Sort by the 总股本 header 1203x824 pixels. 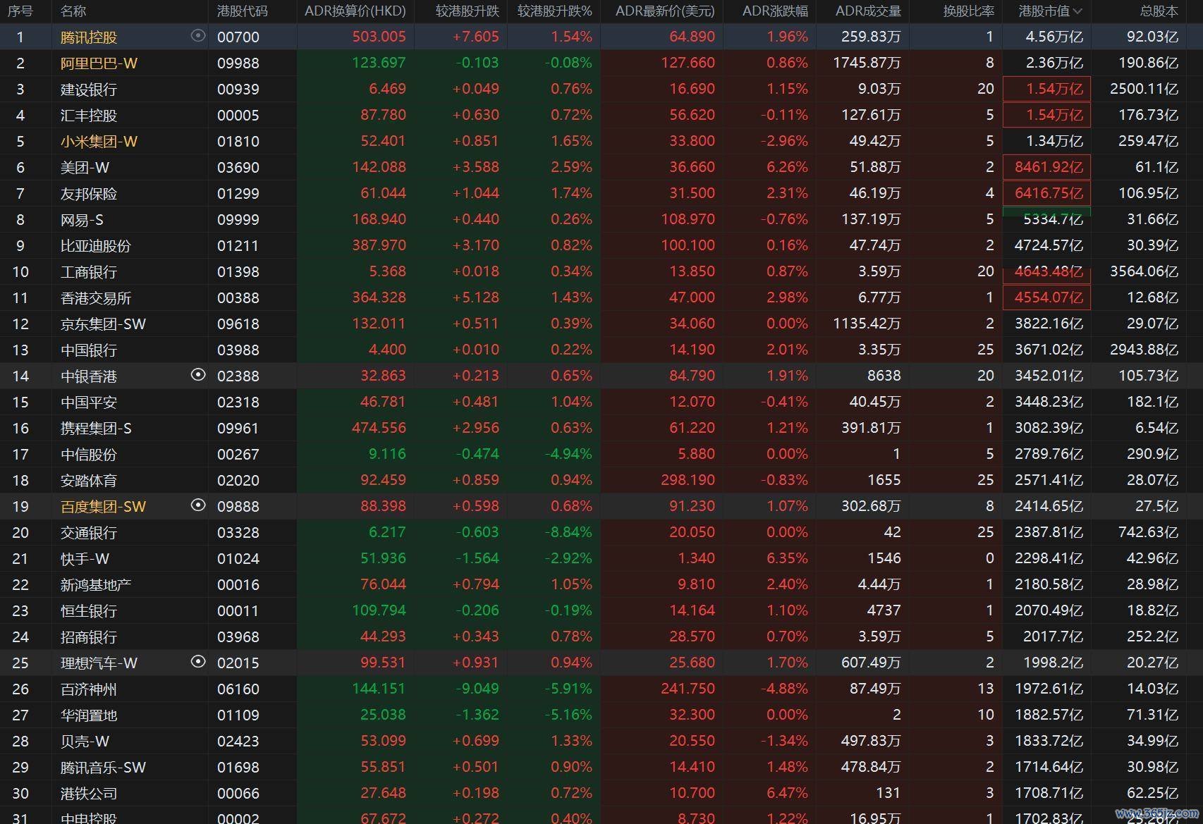[x=1159, y=11]
